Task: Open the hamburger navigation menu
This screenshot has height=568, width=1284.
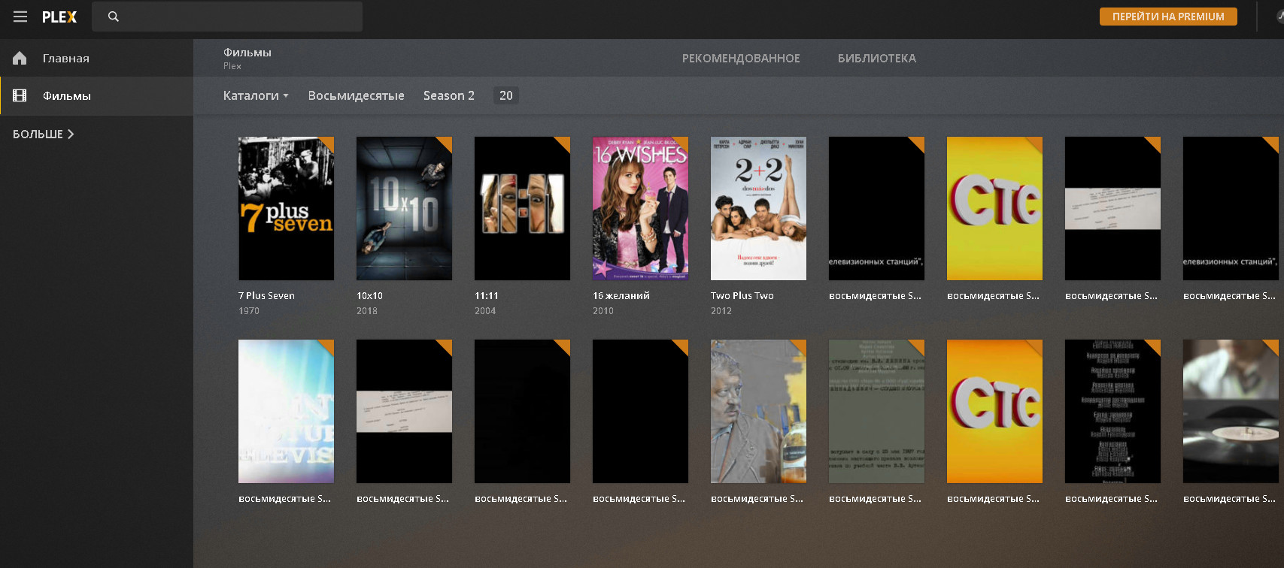Action: [20, 17]
